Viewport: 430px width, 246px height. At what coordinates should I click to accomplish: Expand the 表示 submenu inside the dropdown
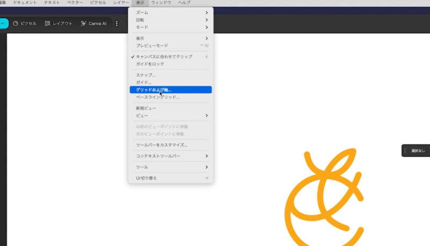pos(170,38)
